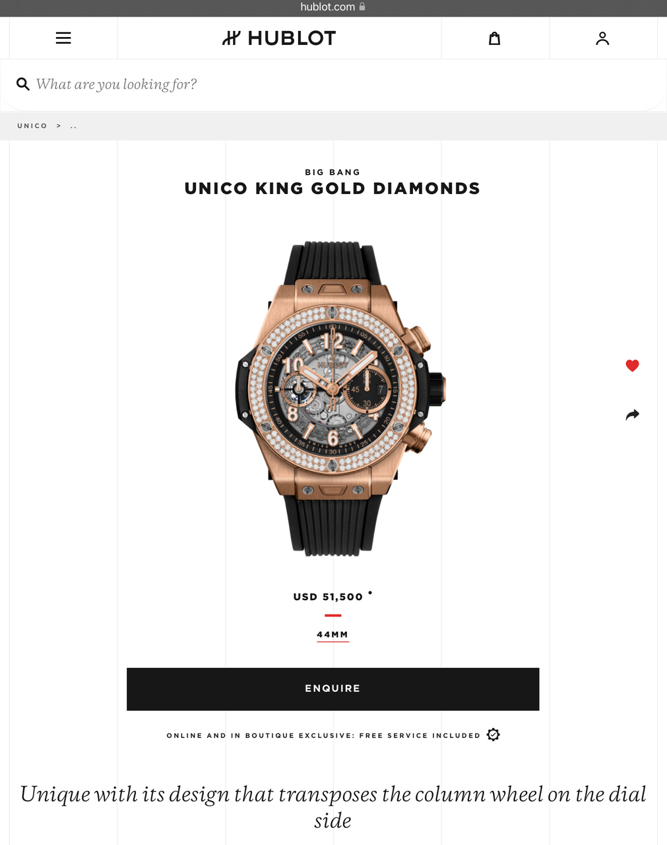
Task: Click the search magnifier icon
Action: click(23, 84)
